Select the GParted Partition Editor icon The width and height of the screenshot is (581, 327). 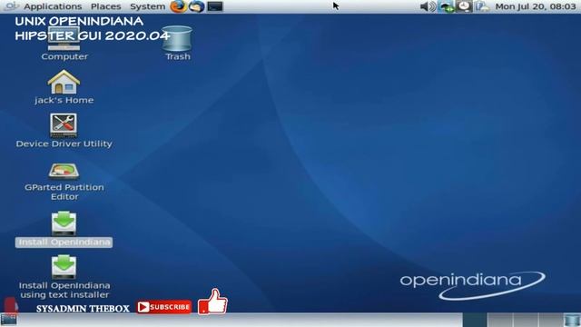point(64,172)
